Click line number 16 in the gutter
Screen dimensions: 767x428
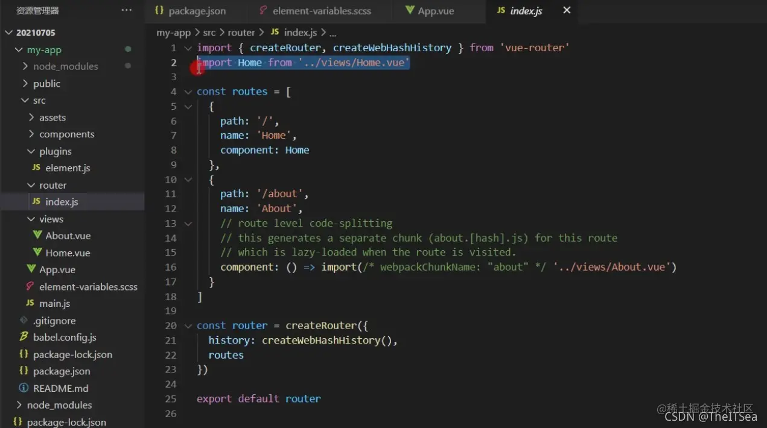tap(170, 267)
